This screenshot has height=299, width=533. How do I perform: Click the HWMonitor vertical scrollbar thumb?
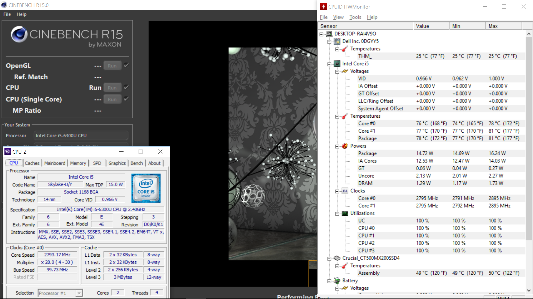click(x=529, y=138)
